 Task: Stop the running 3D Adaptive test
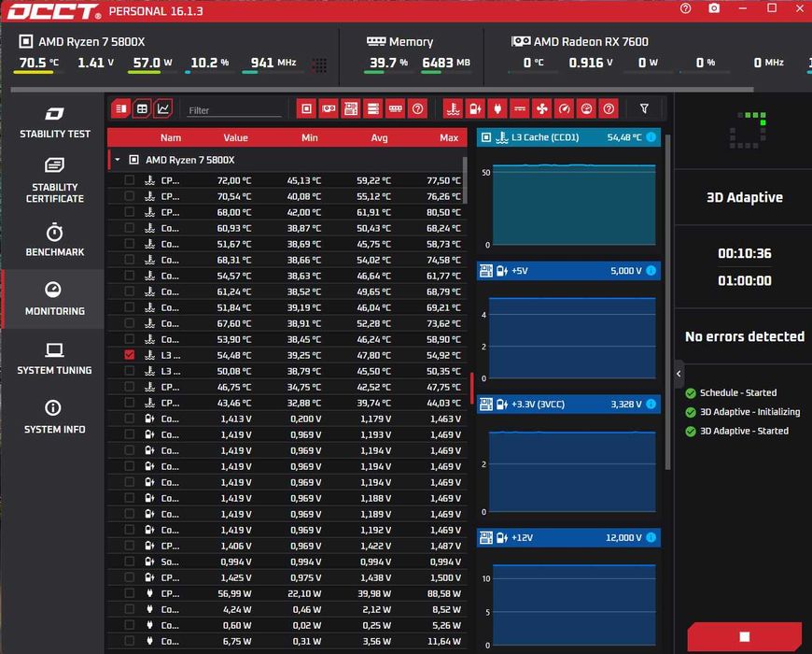(x=744, y=637)
